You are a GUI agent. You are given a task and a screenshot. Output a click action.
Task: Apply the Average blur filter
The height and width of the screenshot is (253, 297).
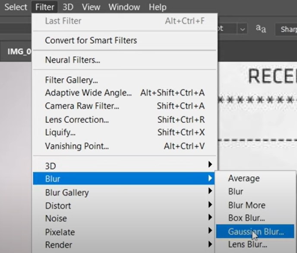click(x=244, y=178)
